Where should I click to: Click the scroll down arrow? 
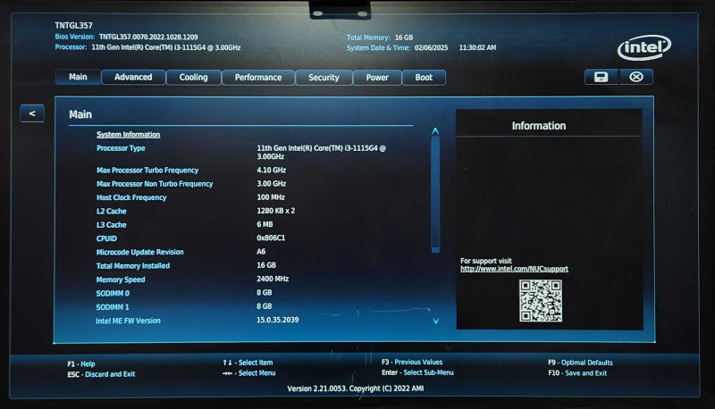pyautogui.click(x=436, y=321)
